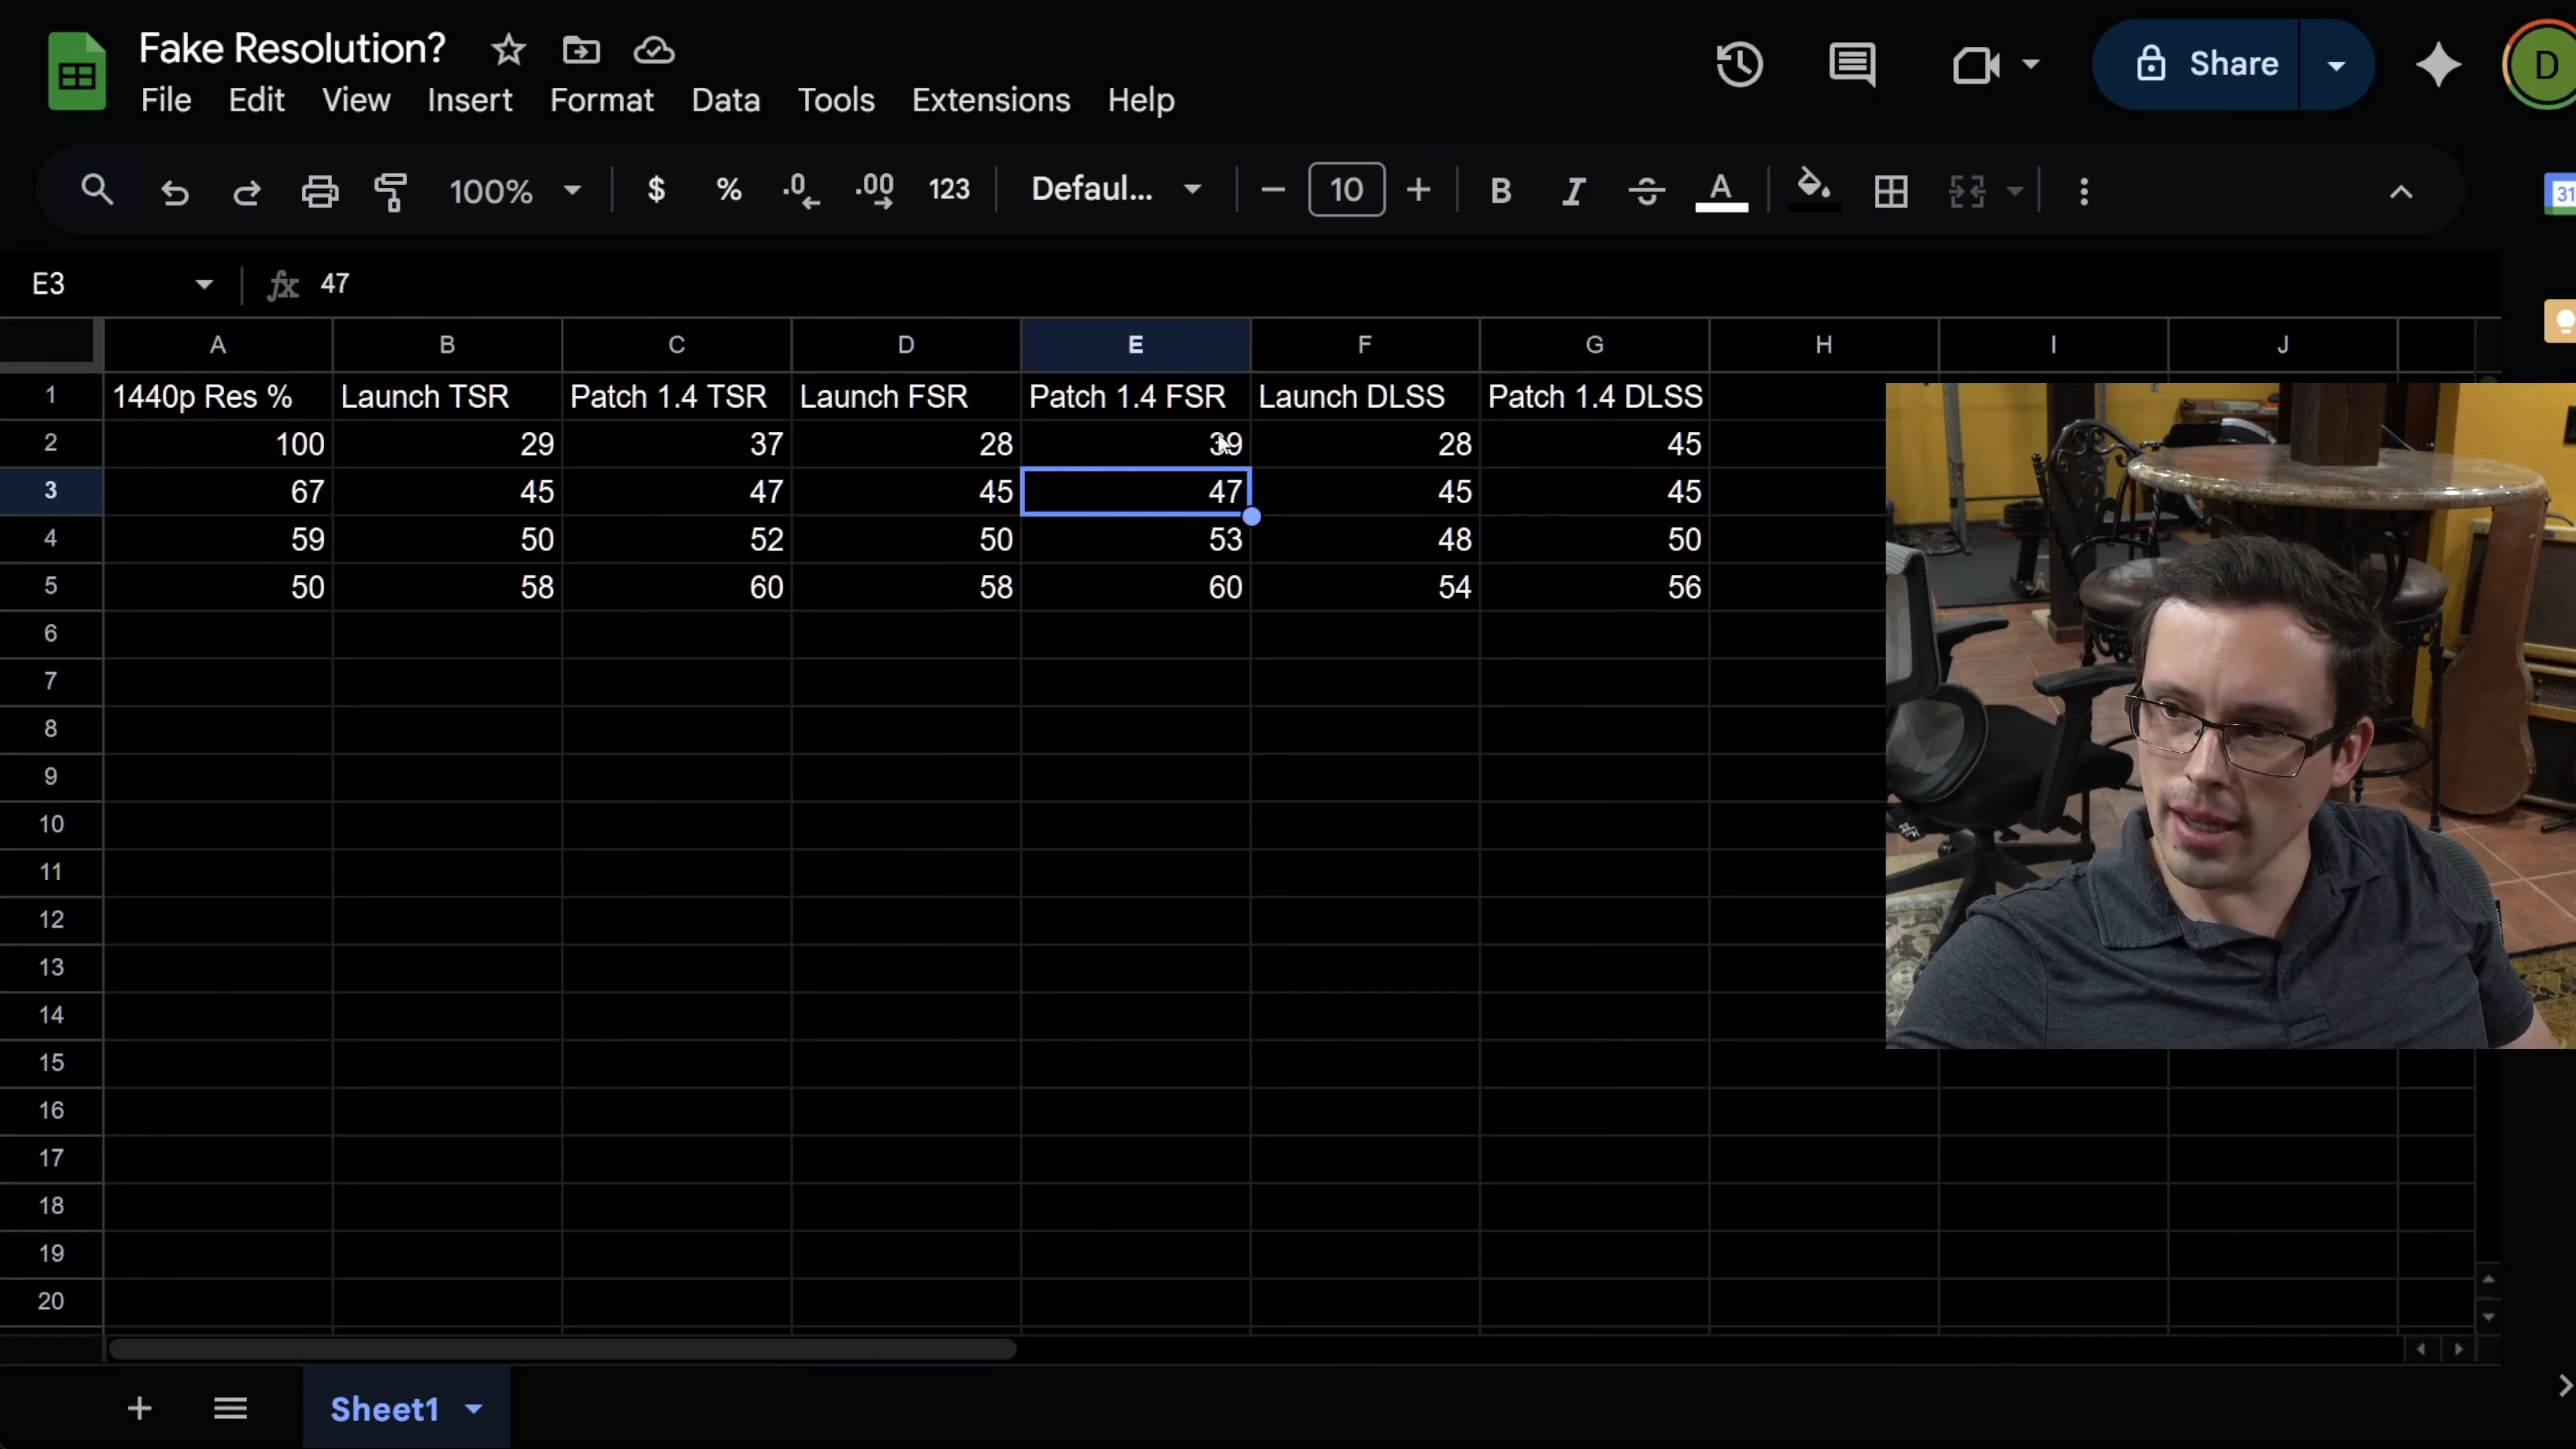Open more number formats 123
The width and height of the screenshot is (2576, 1449).
[949, 189]
